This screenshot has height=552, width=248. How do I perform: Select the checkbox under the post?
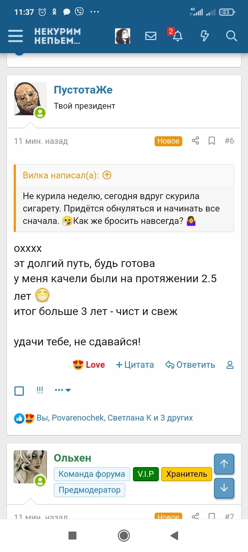(x=19, y=391)
